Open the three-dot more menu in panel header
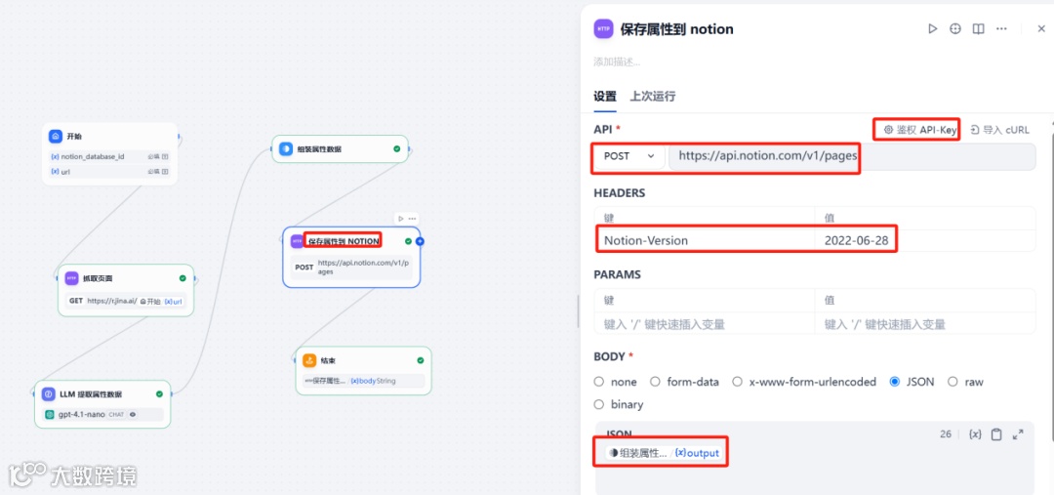1054x495 pixels. click(1001, 29)
